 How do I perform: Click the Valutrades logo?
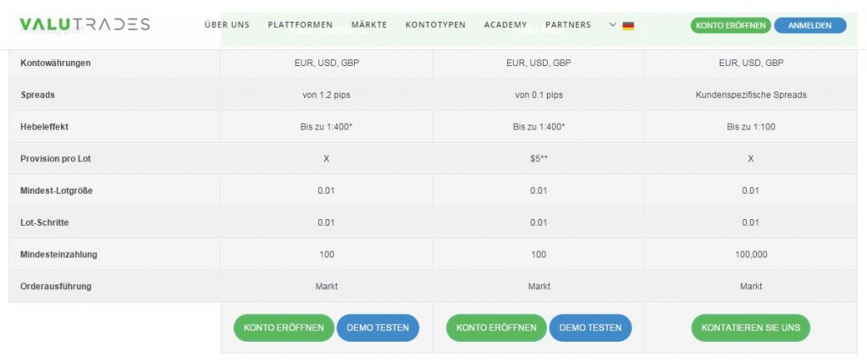[x=85, y=25]
